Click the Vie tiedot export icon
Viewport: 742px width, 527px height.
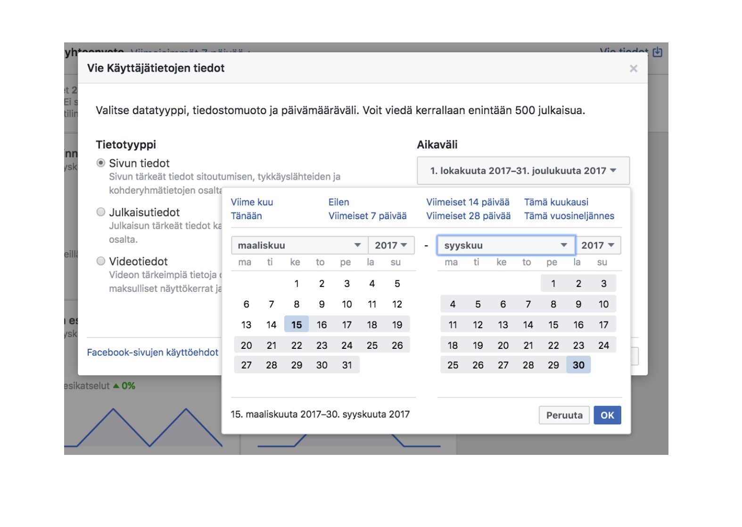[x=658, y=52]
